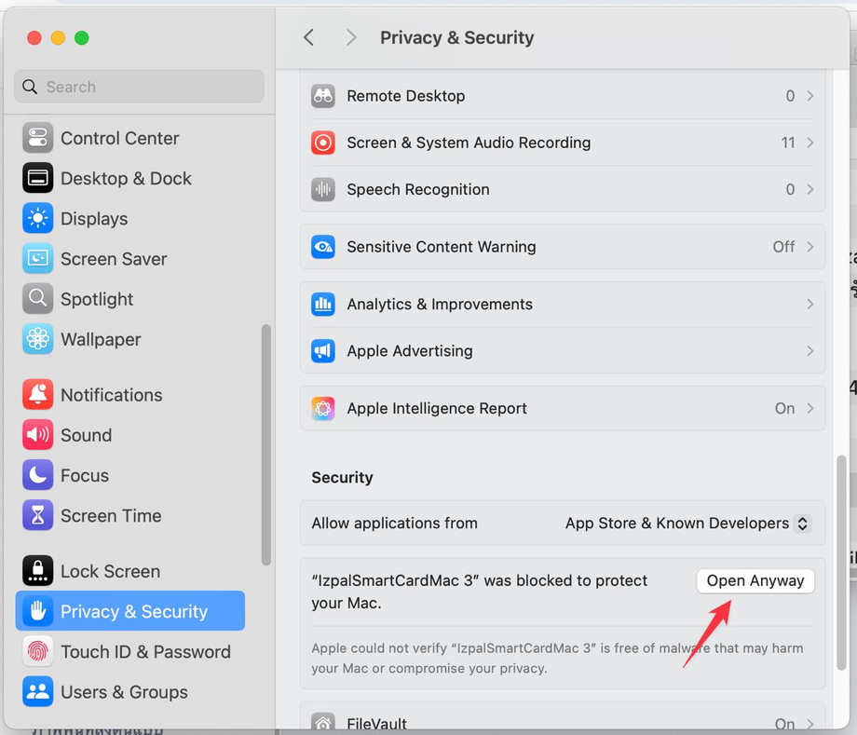Click the Search field in sidebar
This screenshot has height=735, width=857.
click(139, 87)
